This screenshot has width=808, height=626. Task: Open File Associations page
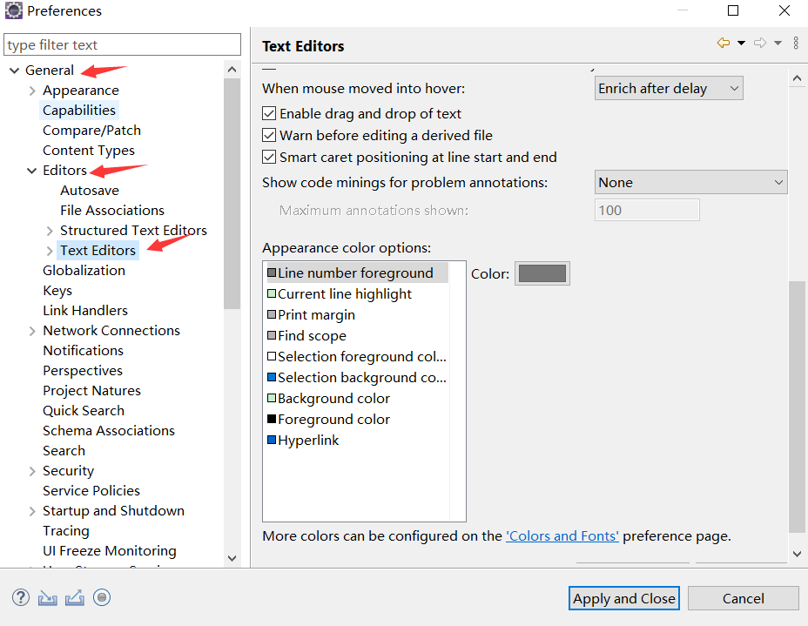tap(112, 210)
